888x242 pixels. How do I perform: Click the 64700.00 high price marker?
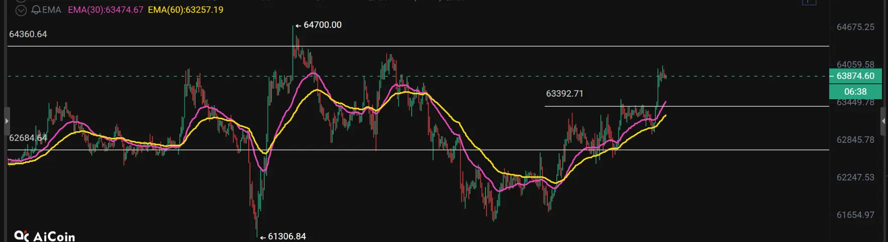click(x=319, y=25)
